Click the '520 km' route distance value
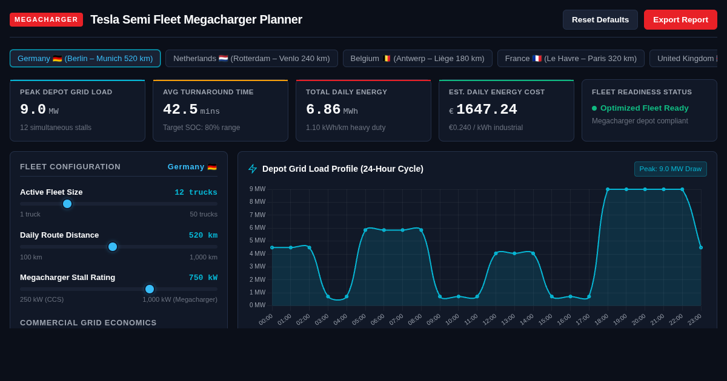 pyautogui.click(x=203, y=235)
